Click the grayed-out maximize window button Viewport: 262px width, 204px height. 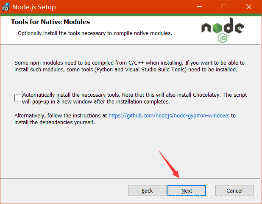click(x=224, y=7)
